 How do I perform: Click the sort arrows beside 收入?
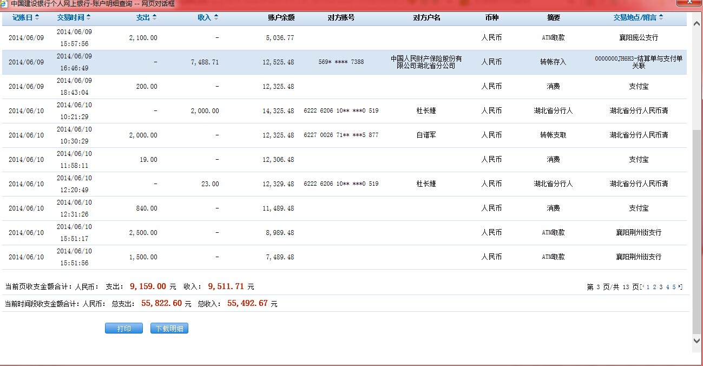pyautogui.click(x=216, y=17)
